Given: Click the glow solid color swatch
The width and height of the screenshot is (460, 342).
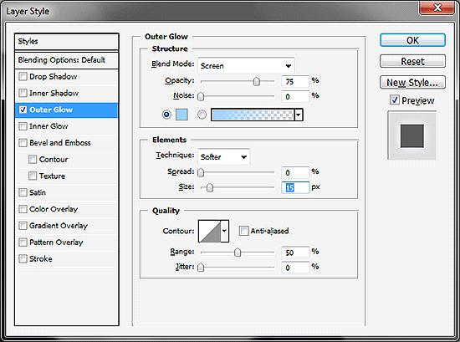Looking at the screenshot, I should pyautogui.click(x=181, y=115).
